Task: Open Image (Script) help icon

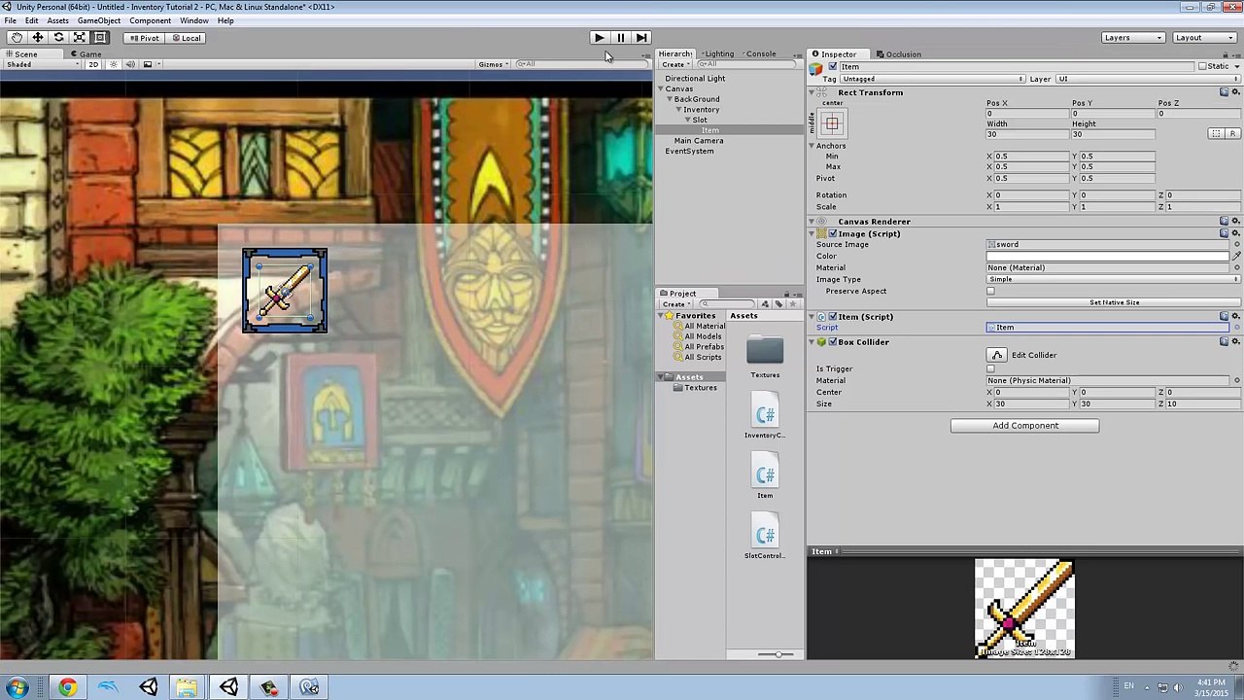Action: 1225,233
